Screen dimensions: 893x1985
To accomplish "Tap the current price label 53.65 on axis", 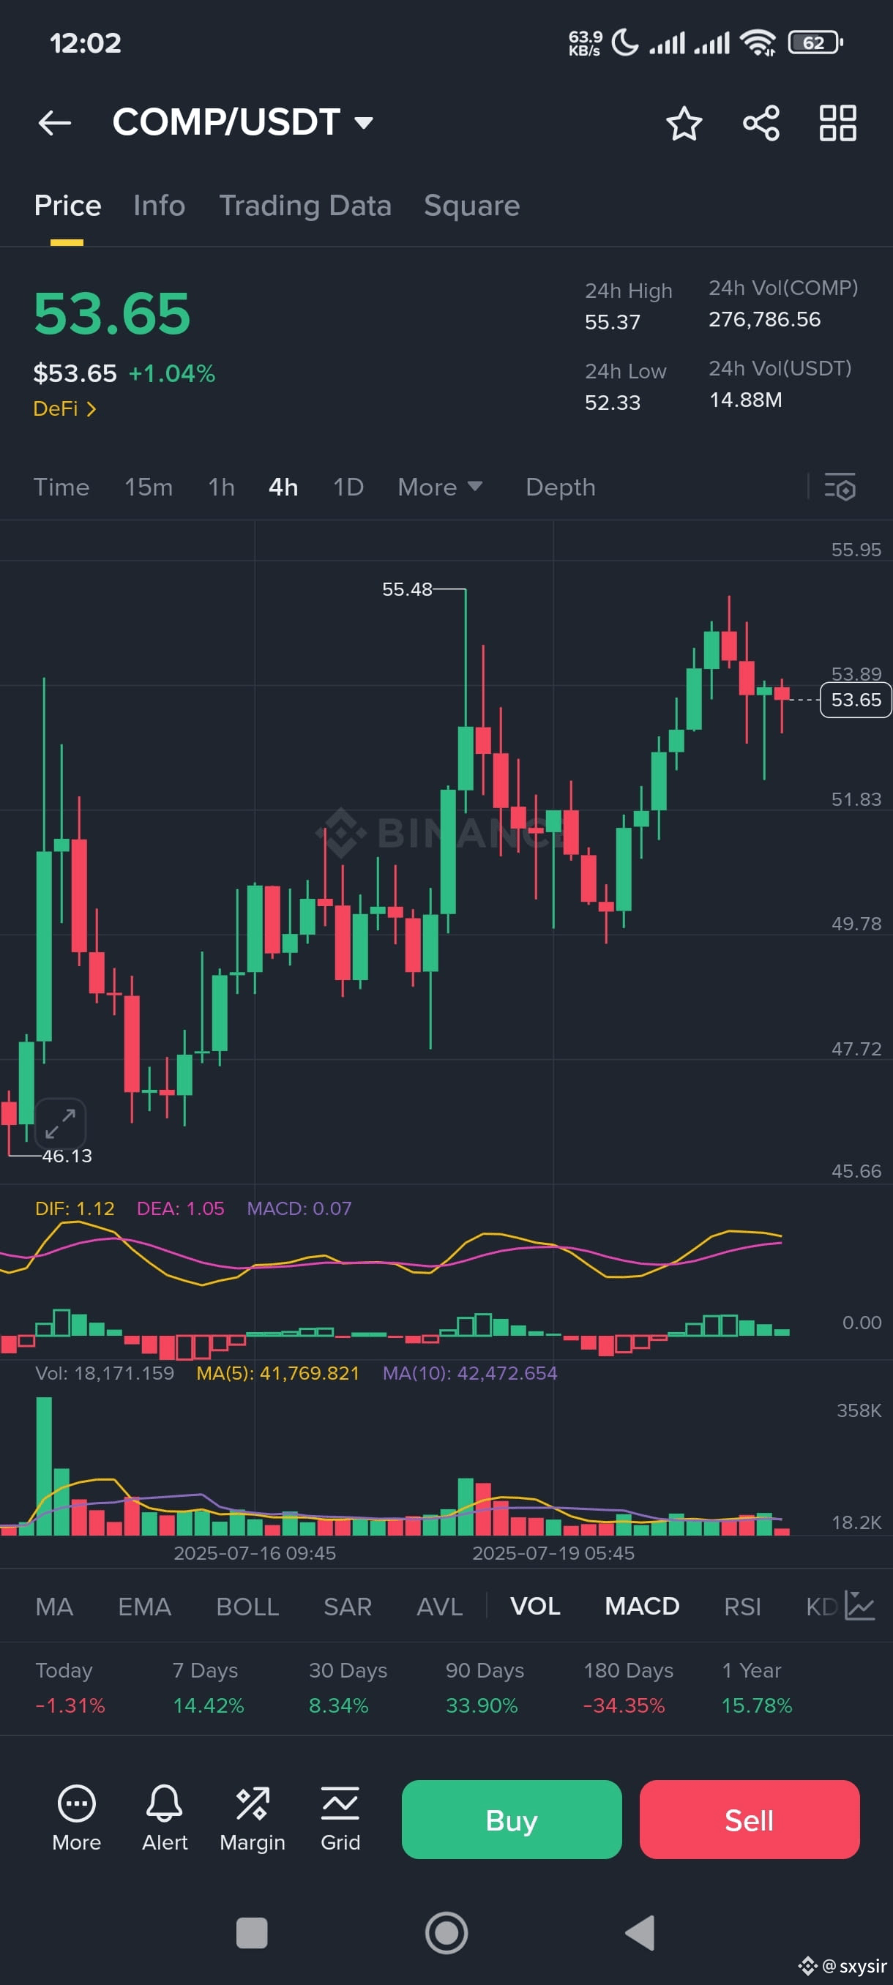I will 855,700.
